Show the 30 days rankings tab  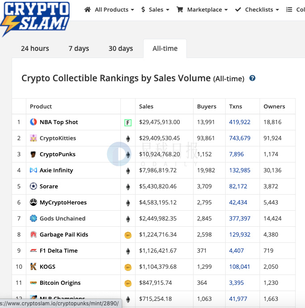121,48
